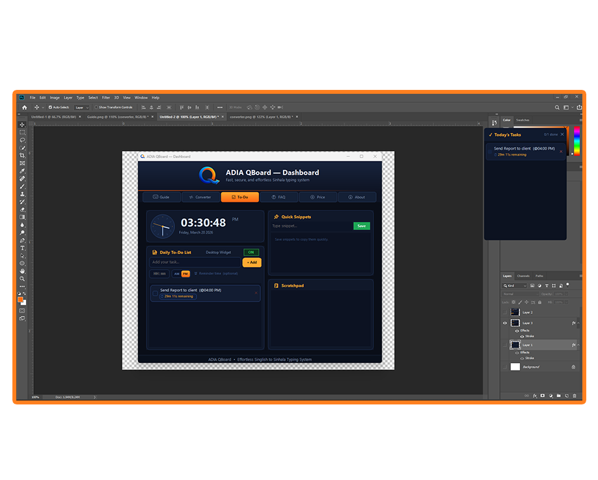Select the Crop tool
This screenshot has width=598, height=480.
[x=22, y=155]
